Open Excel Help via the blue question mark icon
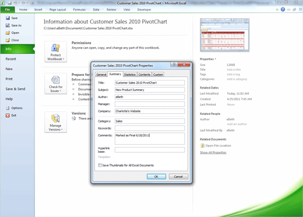Screen dimensions: 303x217 [283, 9]
